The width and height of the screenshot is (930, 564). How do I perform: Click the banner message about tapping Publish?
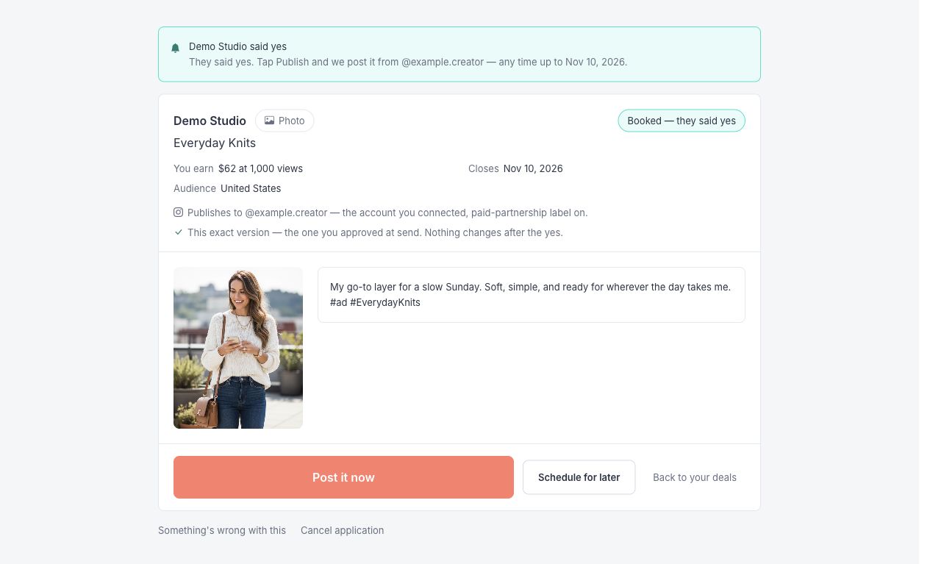pyautogui.click(x=408, y=62)
